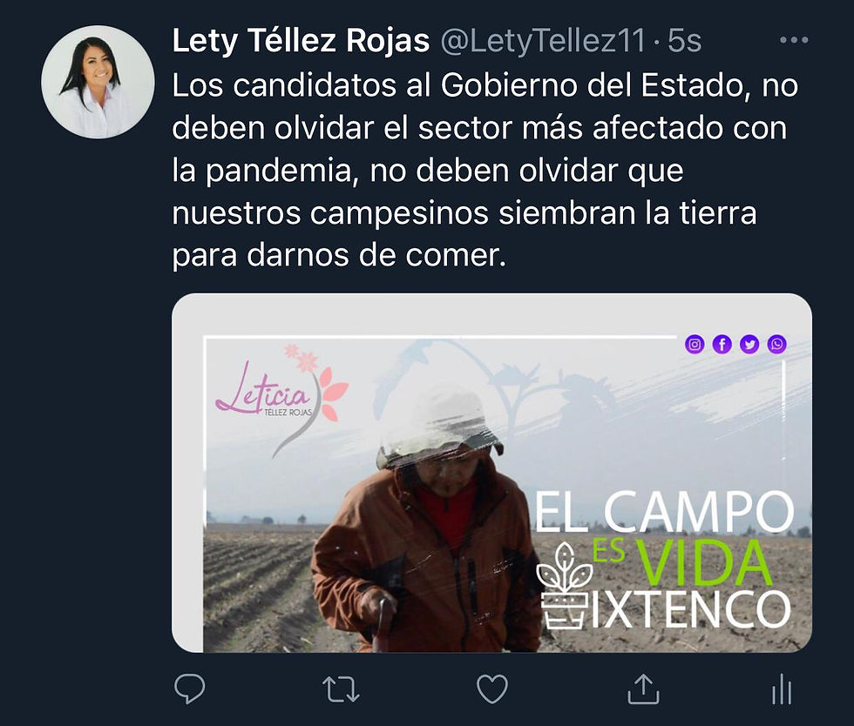
Task: View tweet analytics bar chart icon
Action: coord(782,689)
